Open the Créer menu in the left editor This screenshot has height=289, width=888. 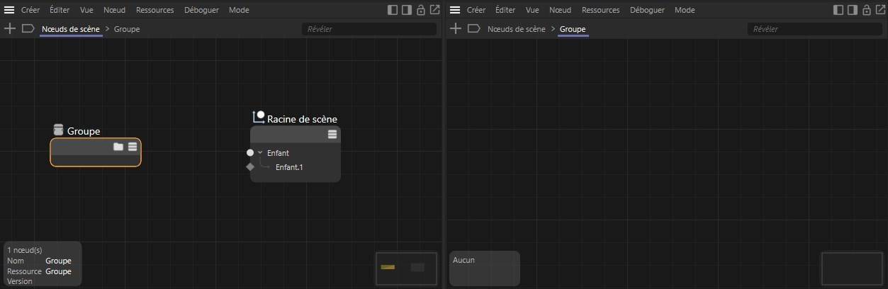tap(30, 10)
